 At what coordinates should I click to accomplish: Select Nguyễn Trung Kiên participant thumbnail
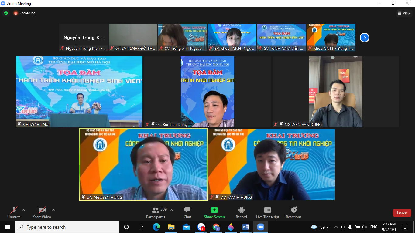click(x=84, y=38)
